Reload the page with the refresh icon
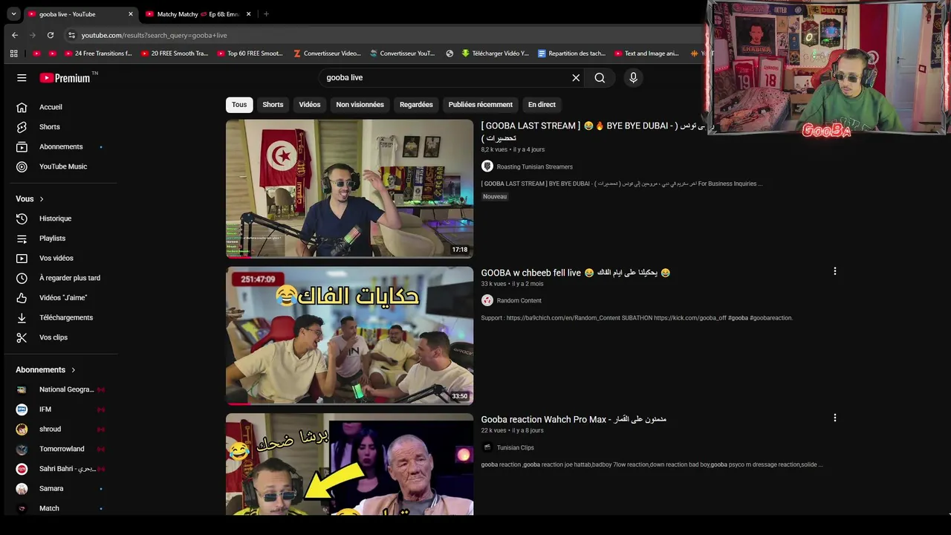The width and height of the screenshot is (951, 535). 50,35
